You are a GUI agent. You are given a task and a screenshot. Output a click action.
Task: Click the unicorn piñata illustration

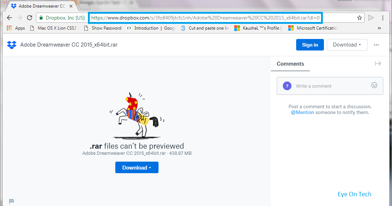(137, 116)
